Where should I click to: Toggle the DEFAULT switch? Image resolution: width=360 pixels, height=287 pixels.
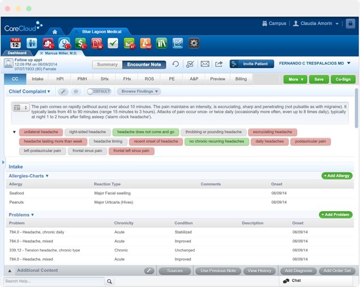coord(99,92)
